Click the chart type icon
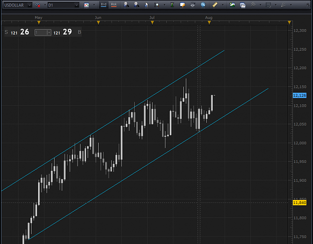Image resolution: width=313 pixels, height=244 pixels. point(87,5)
